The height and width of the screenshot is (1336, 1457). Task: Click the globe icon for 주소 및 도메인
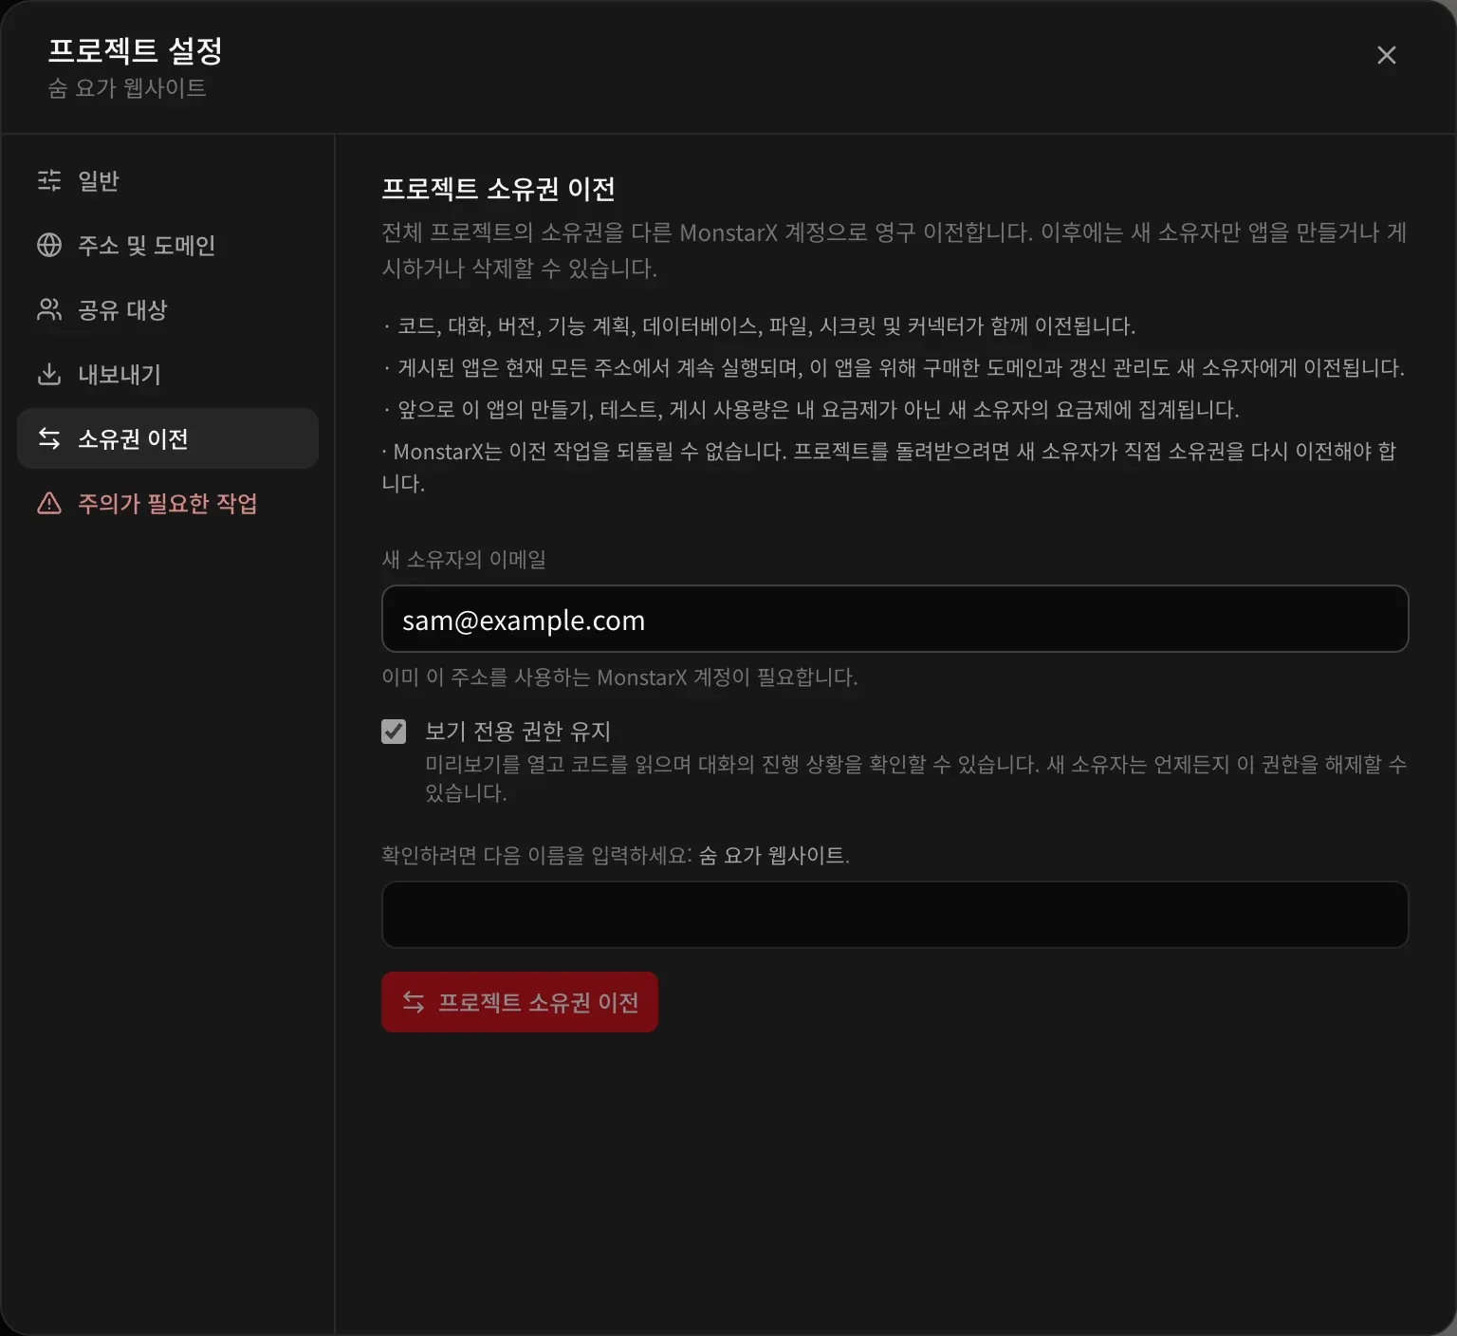pos(49,245)
